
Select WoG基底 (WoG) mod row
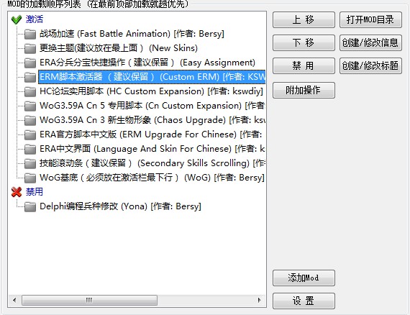click(x=152, y=178)
